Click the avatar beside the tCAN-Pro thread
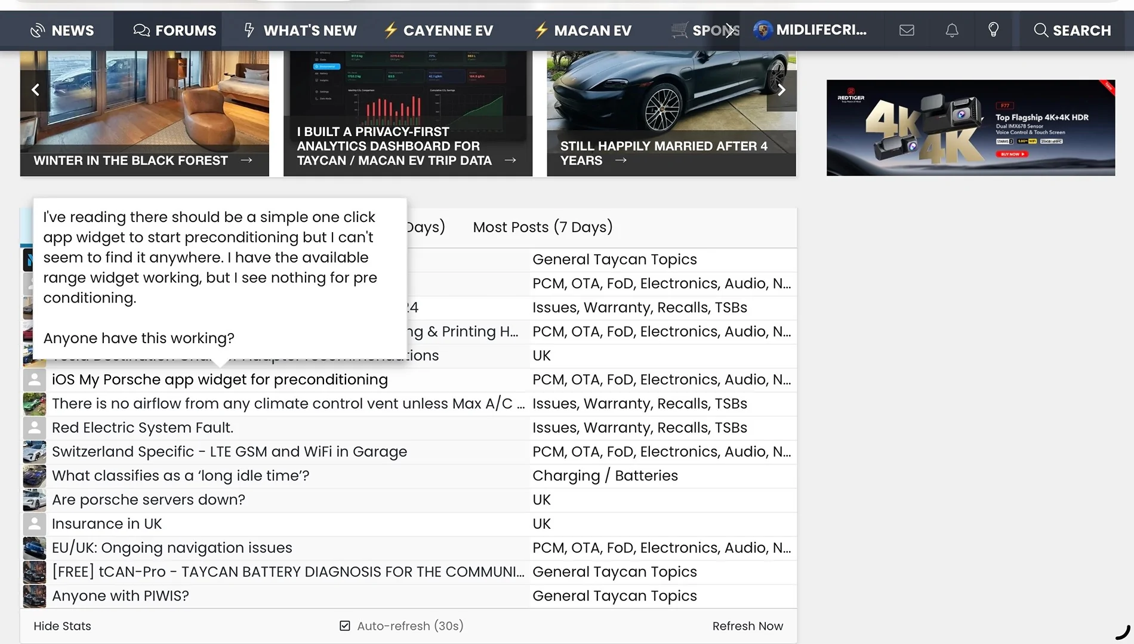1134x644 pixels. [x=35, y=572]
